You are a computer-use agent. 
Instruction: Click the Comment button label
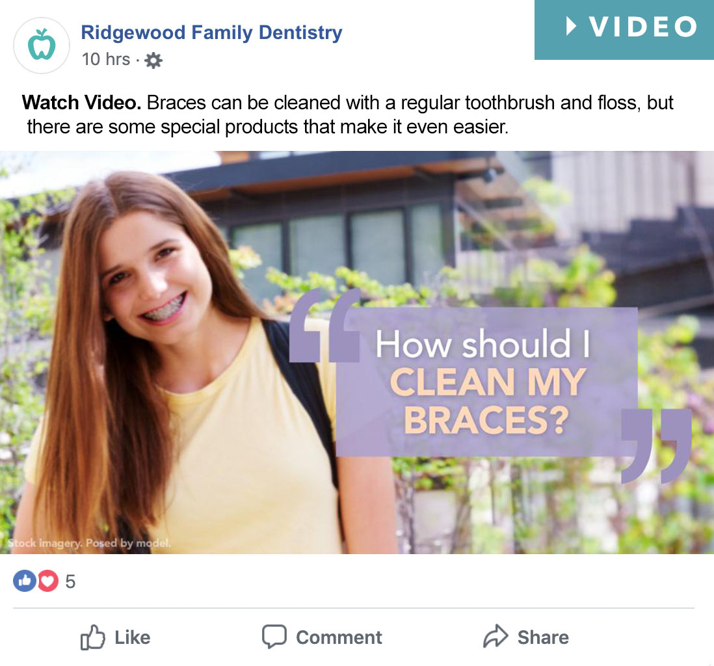pyautogui.click(x=339, y=637)
